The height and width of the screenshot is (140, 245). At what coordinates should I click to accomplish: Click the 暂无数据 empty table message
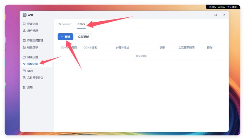[141, 56]
